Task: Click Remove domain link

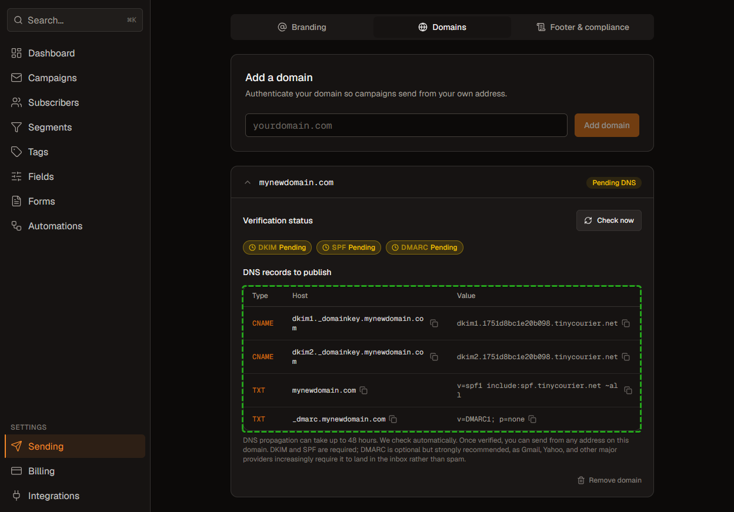Action: 609,480
